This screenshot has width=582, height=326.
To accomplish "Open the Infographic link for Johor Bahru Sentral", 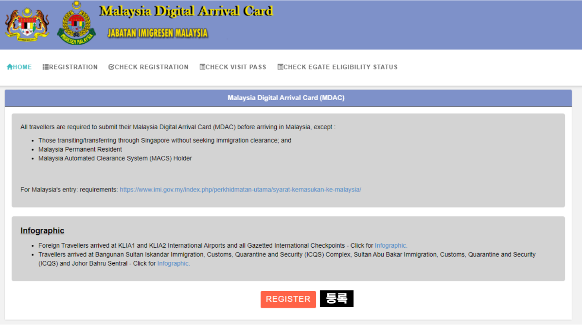I will point(174,264).
